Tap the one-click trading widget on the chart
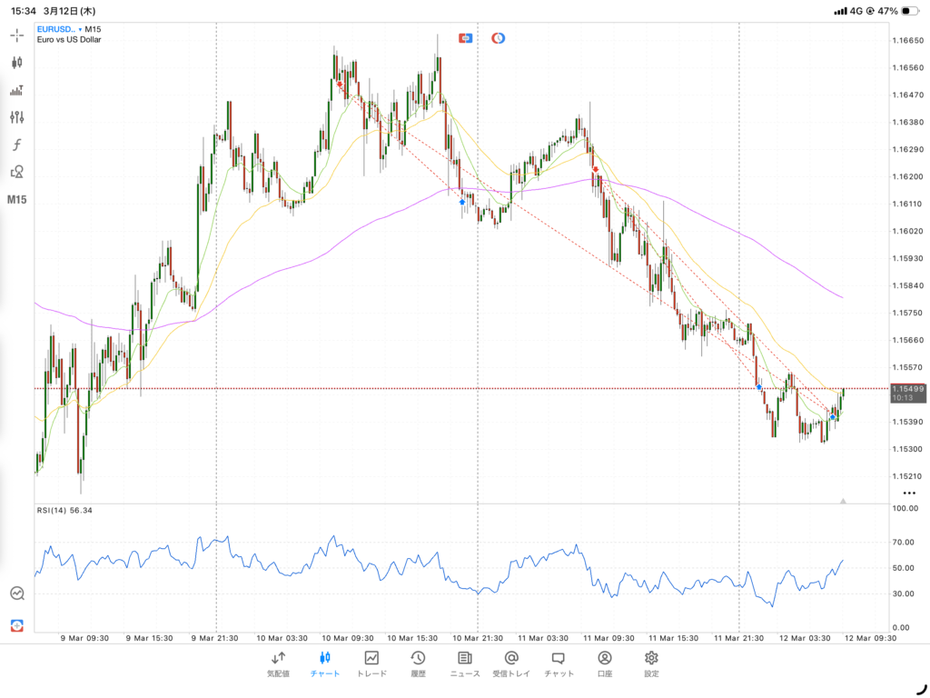 click(466, 38)
